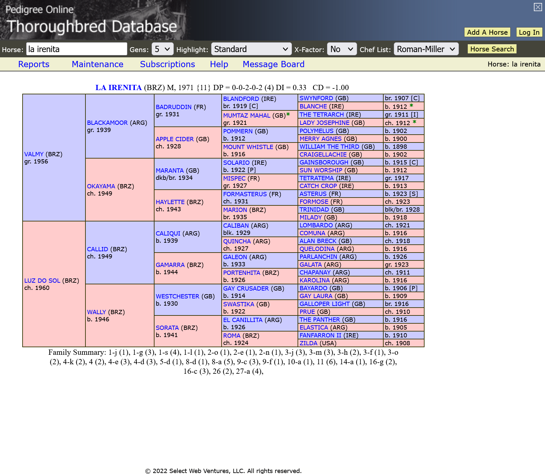Viewport: 545px width, 474px height.
Task: Open the Help menu
Action: 219,64
